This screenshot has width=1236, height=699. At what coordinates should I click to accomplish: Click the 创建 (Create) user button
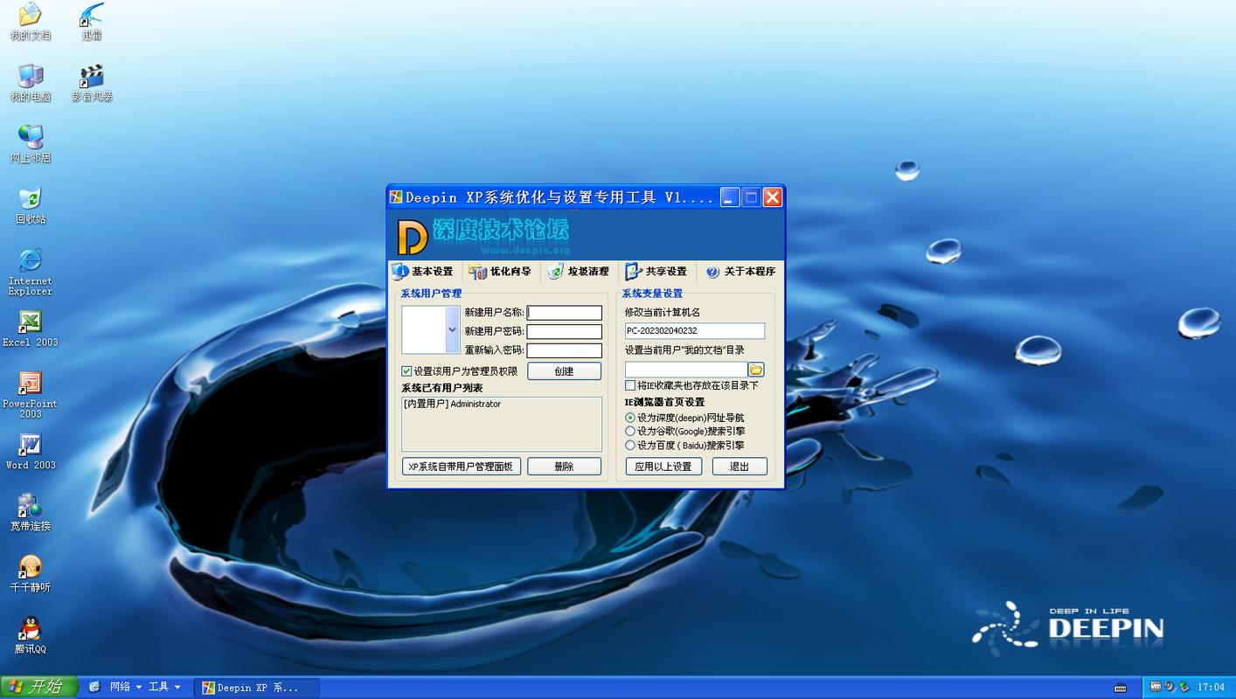tap(564, 371)
